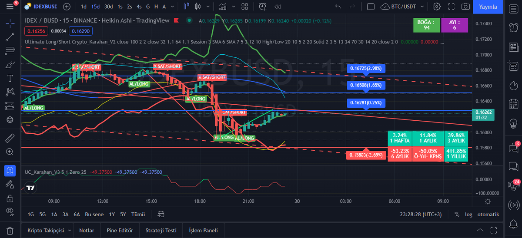Toggle stay in drawing mode
This screenshot has width=522, height=238.
pos(10,185)
